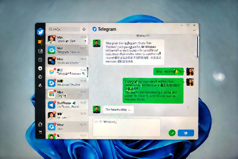The height and width of the screenshot is (159, 238).
Task: Click the message input box
Action: click(127, 128)
